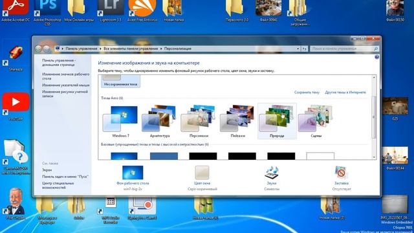Open Фон рабочего стола settings icon
414x233 pixels.
pos(133,172)
